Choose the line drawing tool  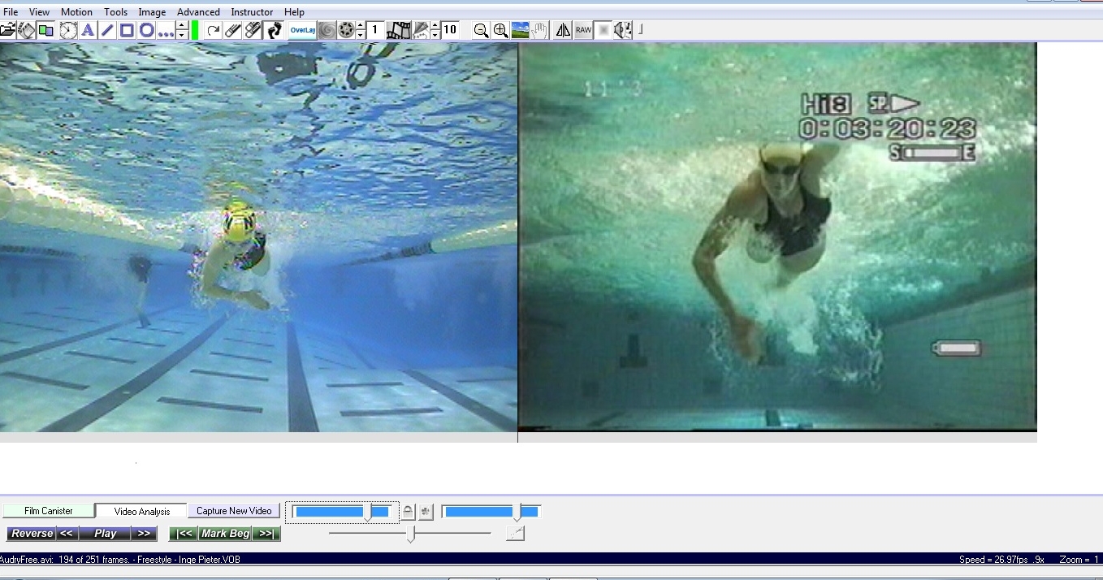click(x=107, y=31)
